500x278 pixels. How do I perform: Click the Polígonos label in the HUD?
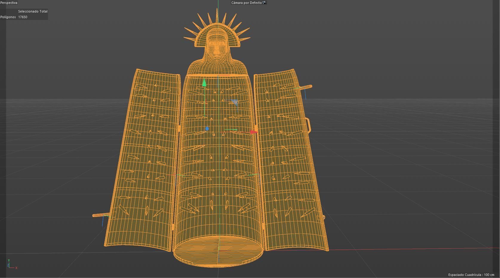(x=8, y=17)
